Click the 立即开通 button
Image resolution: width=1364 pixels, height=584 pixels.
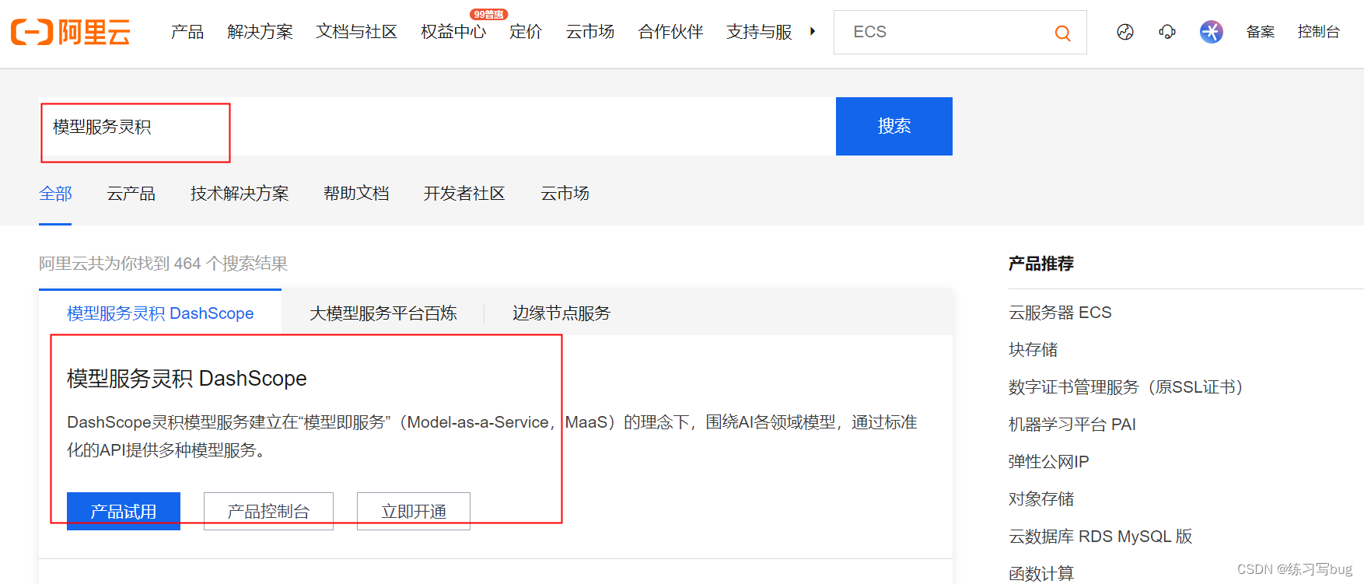(x=414, y=511)
